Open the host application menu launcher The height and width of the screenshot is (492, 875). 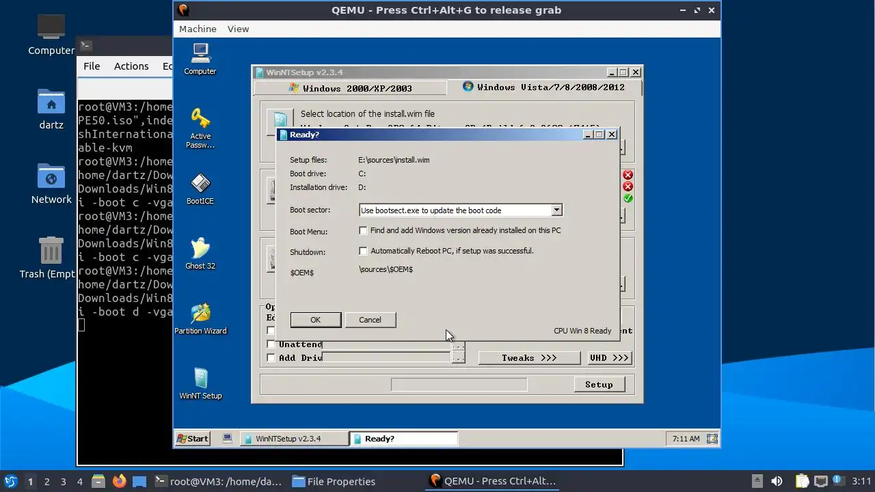10,481
